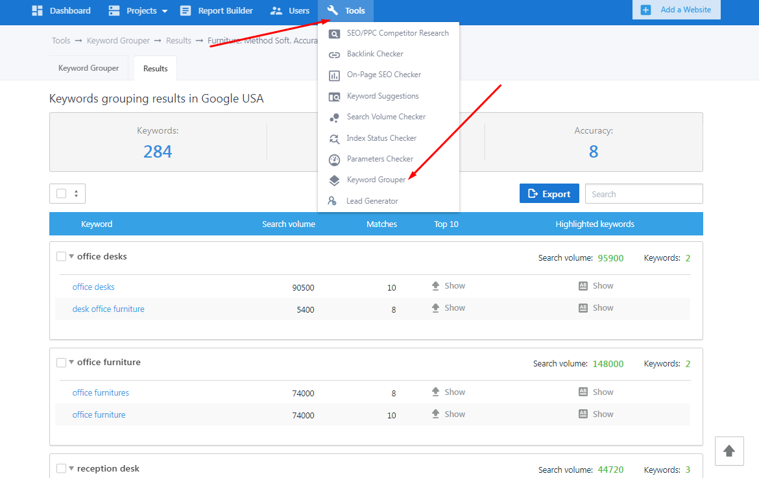
Task: Open Keyword Grouper in the breadcrumb
Action: click(118, 41)
